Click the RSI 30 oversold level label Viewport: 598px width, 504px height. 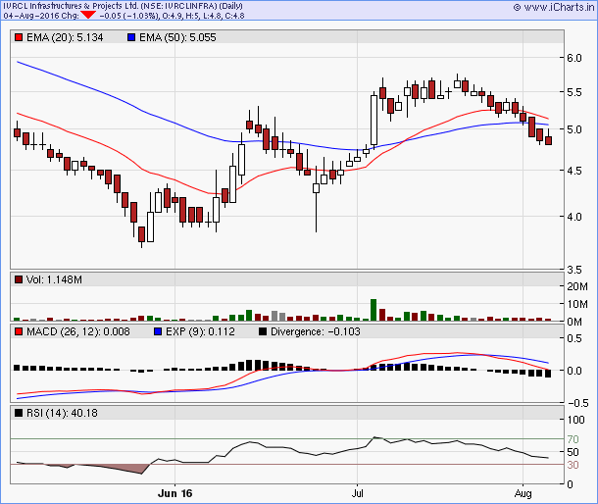click(x=573, y=465)
